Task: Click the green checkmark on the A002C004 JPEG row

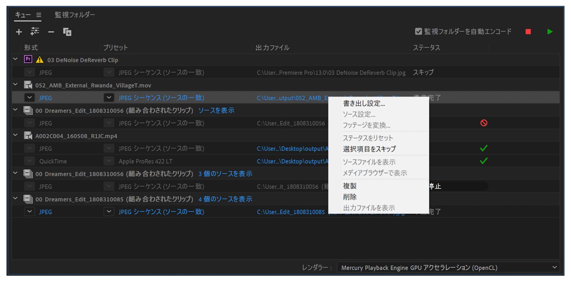Action: point(483,148)
